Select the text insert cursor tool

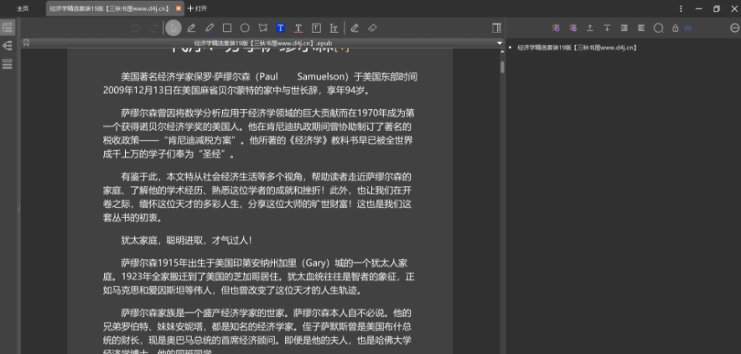[334, 29]
